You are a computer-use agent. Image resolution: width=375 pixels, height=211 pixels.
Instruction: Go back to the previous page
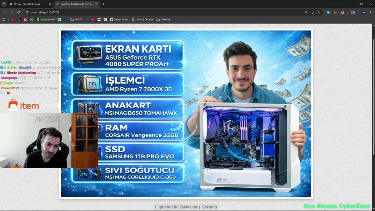(x=4, y=12)
